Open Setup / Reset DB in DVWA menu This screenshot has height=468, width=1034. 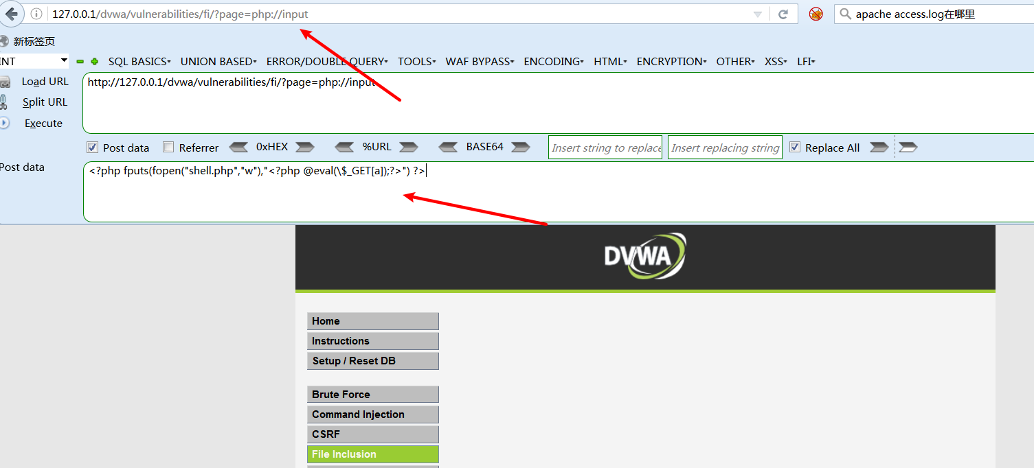[372, 361]
